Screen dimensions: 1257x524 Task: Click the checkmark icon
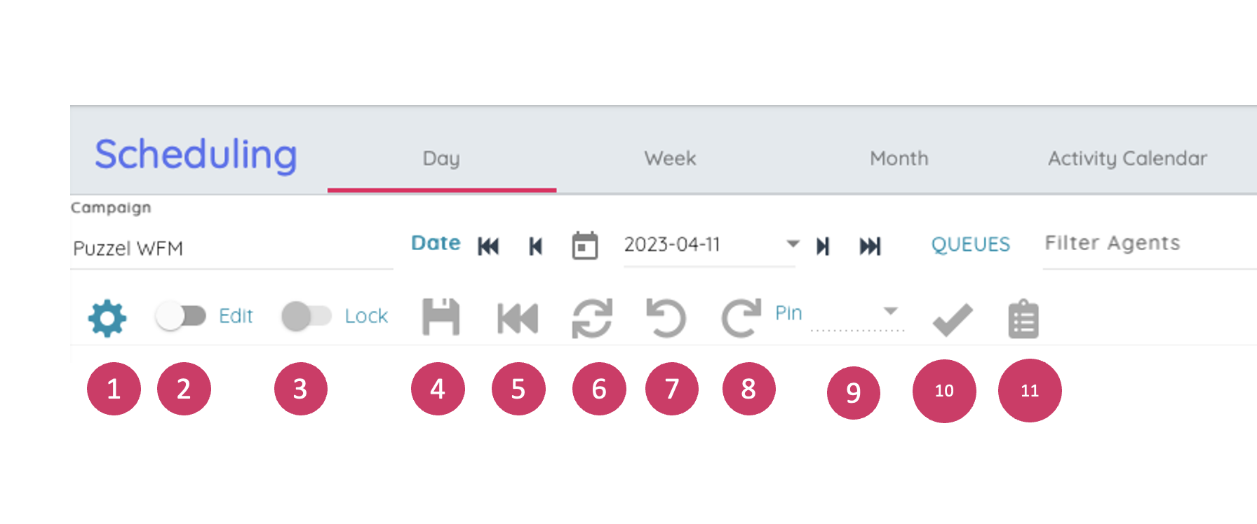pos(952,319)
